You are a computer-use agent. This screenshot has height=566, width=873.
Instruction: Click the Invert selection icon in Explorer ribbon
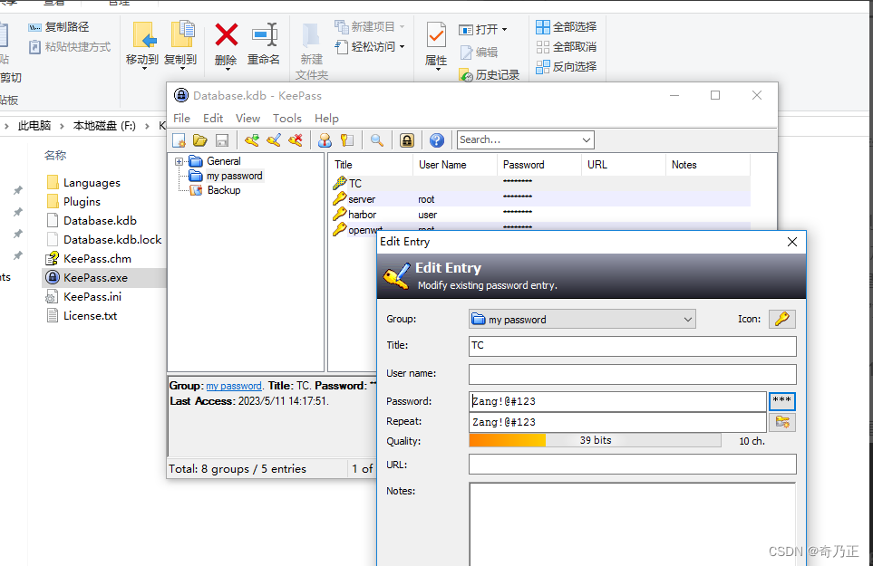coord(543,67)
